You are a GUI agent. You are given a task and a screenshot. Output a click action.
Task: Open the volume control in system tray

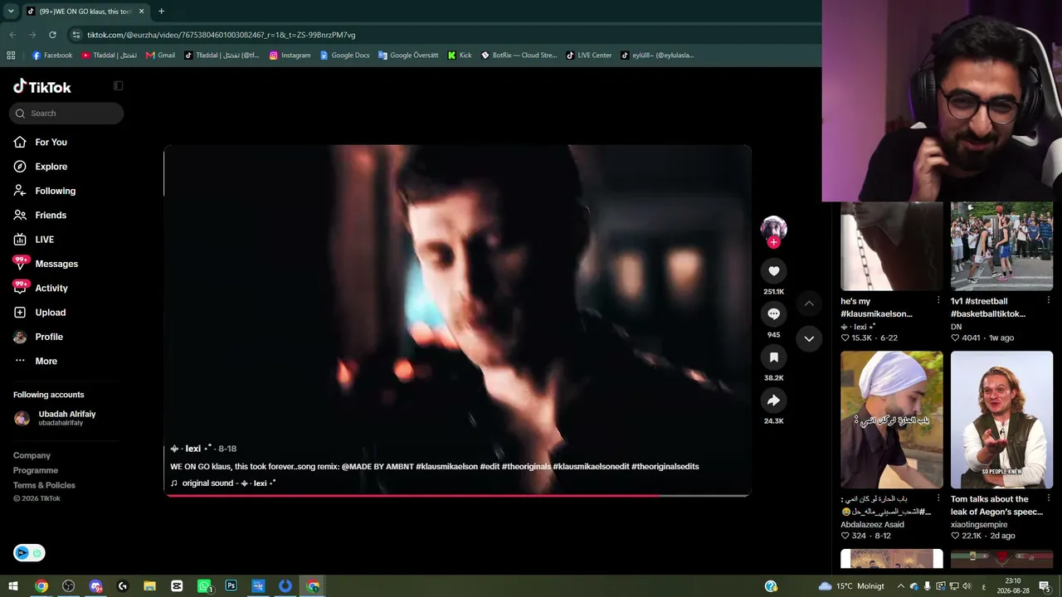[x=967, y=586]
